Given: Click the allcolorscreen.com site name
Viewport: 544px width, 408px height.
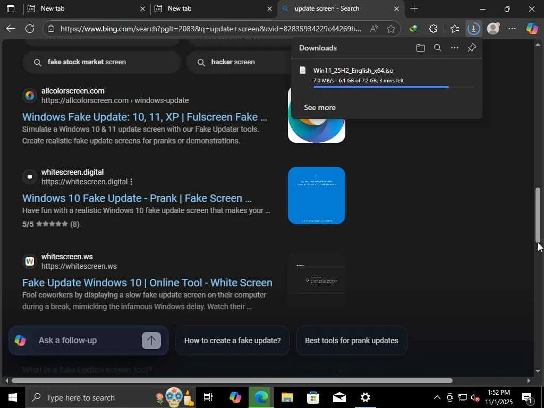Looking at the screenshot, I should (73, 91).
